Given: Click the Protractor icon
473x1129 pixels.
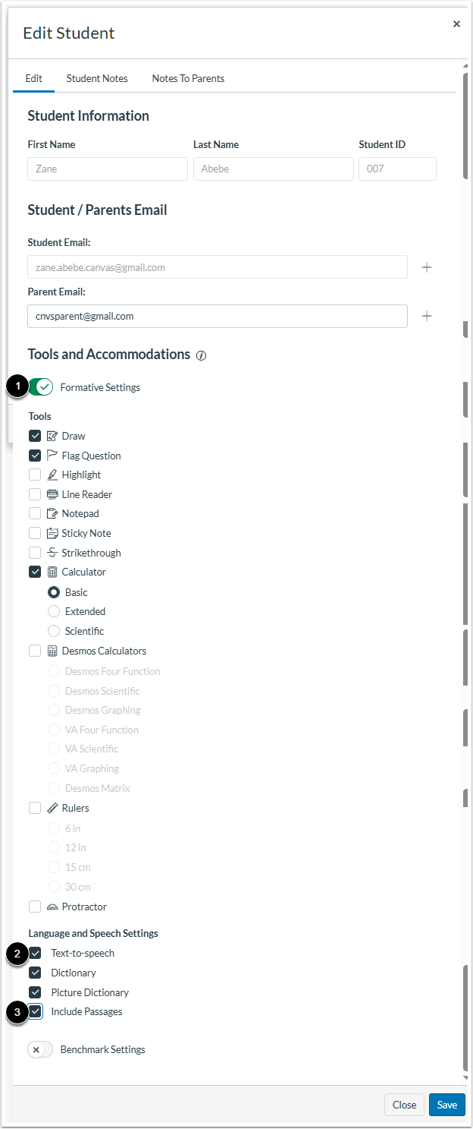Looking at the screenshot, I should coord(52,906).
